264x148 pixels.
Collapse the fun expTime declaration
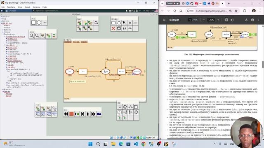pos(7,69)
